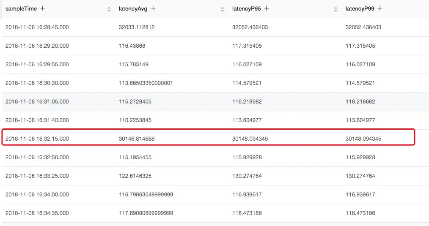Select timestamp 2018-11-06 16:32:50.000

(37, 158)
